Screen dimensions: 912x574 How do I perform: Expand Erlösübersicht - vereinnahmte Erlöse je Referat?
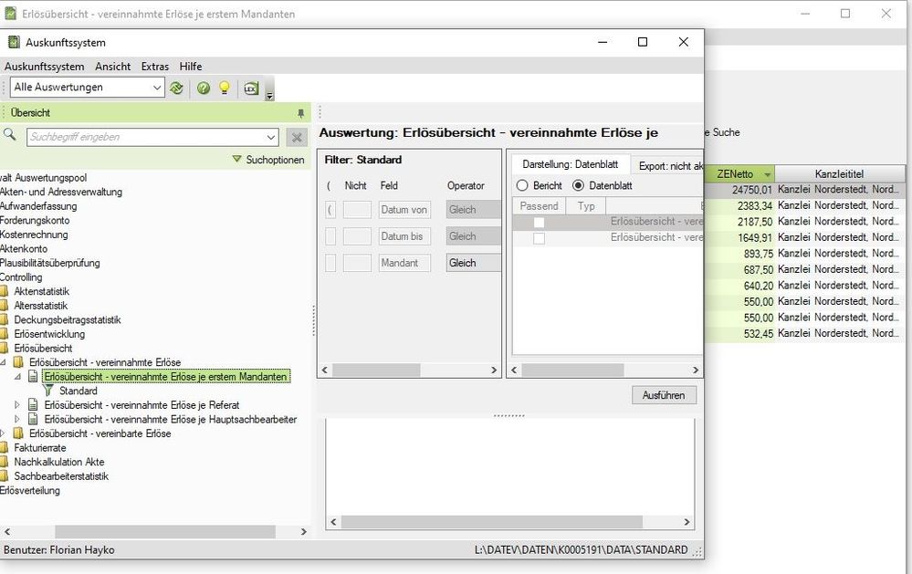[x=17, y=405]
